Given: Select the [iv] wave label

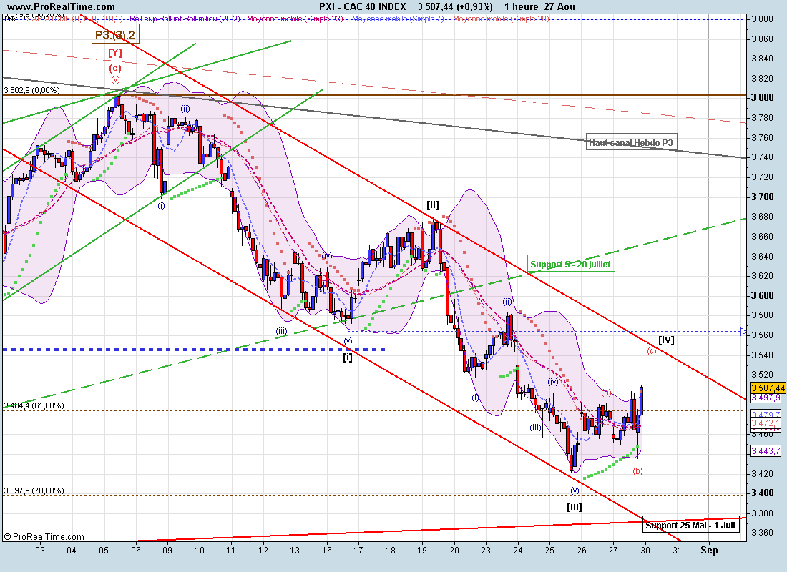Looking at the screenshot, I should coord(666,340).
